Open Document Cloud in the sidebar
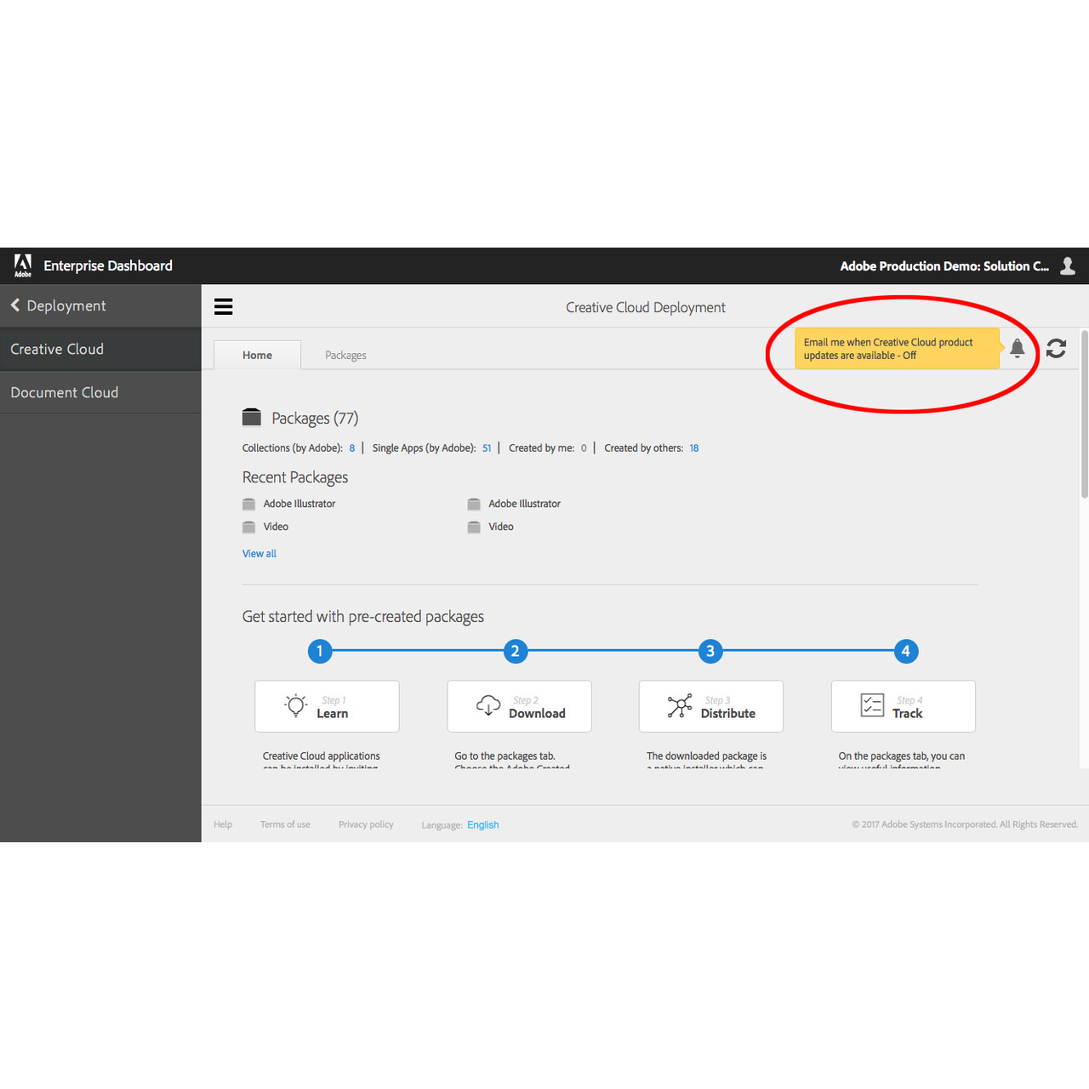Viewport: 1089px width, 1089px height. pyautogui.click(x=65, y=392)
